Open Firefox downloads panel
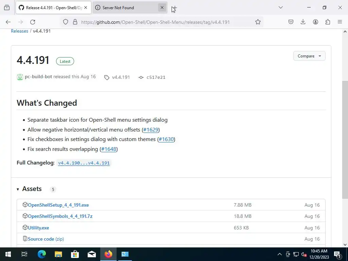 [x=303, y=22]
